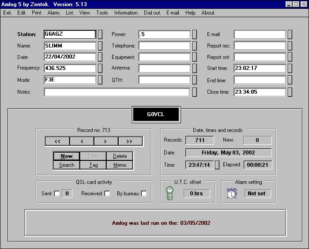Click small button beside Notes field
This screenshot has width=309, height=249.
[x=195, y=92]
